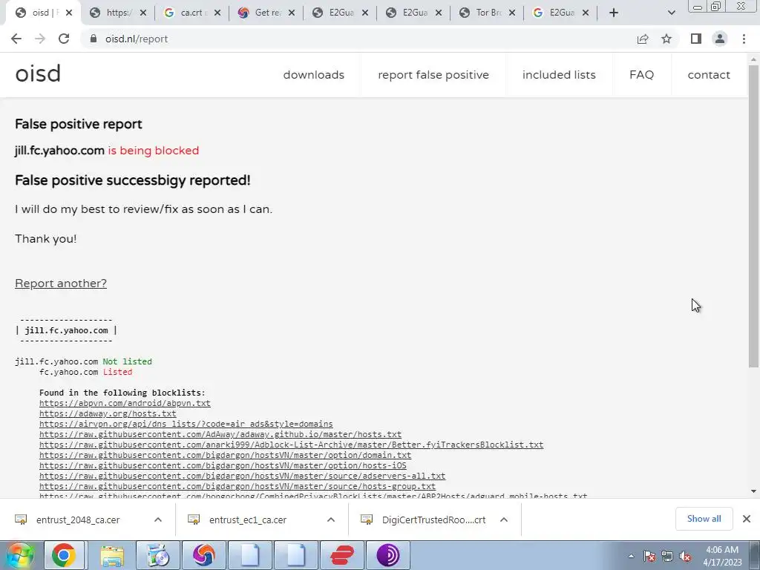
Task: Click the page vertical scrollbar thumb
Action: 753,216
